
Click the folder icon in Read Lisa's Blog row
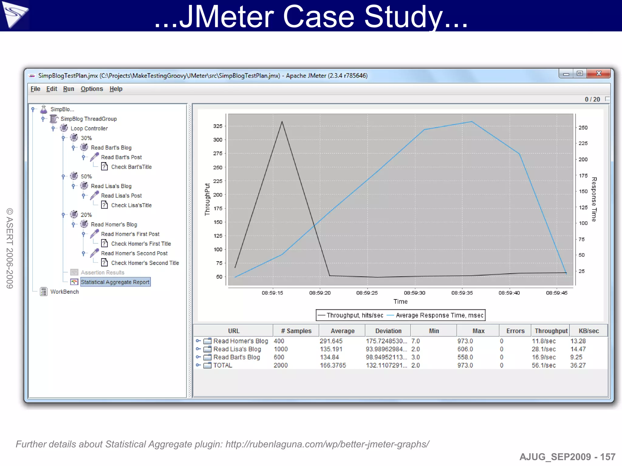tap(207, 349)
